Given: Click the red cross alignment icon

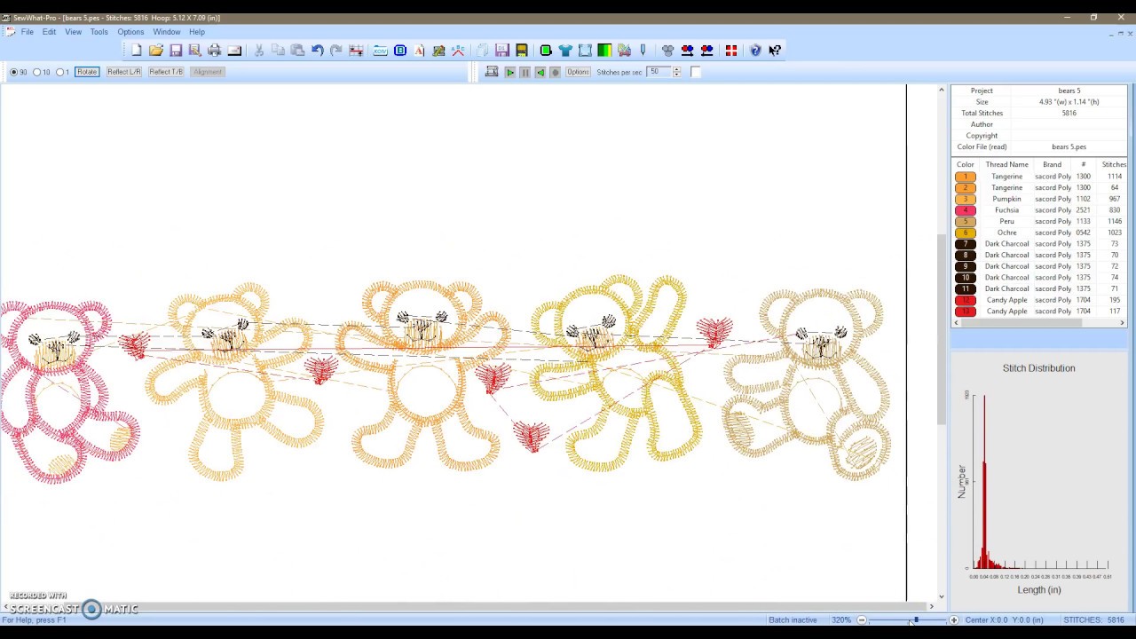Looking at the screenshot, I should click(731, 51).
